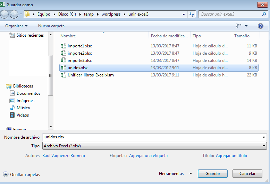The width and height of the screenshot is (270, 184).
Task: Click navigation pane scroll down arrow
Action: (51, 127)
